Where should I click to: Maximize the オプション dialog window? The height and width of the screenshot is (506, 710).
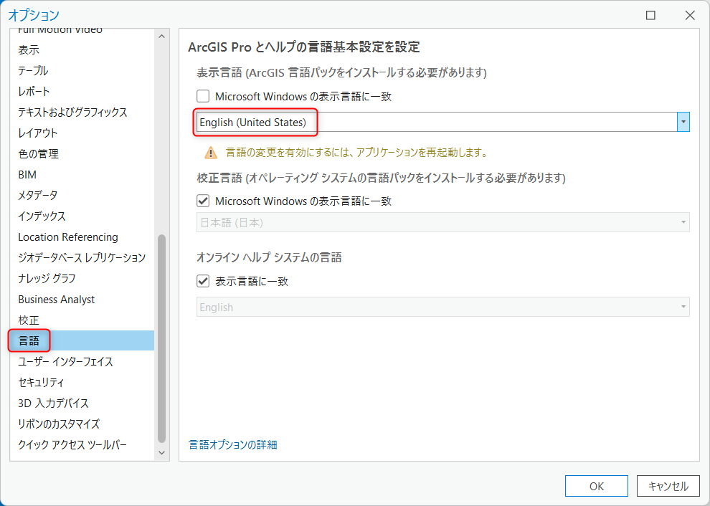pos(650,15)
